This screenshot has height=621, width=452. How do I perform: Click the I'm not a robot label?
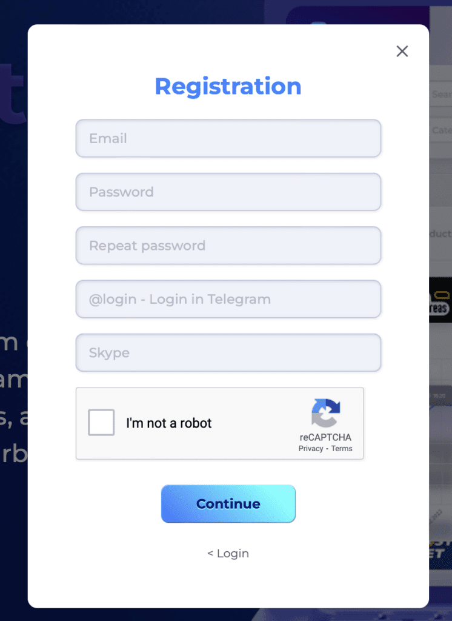(168, 423)
